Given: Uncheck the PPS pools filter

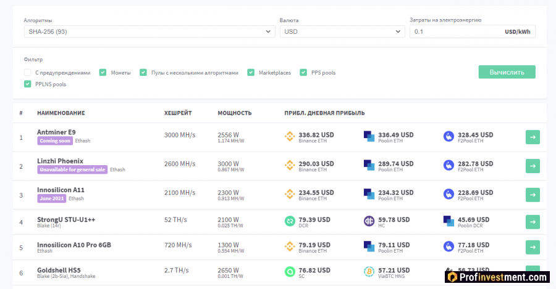Looking at the screenshot, I should [x=303, y=73].
